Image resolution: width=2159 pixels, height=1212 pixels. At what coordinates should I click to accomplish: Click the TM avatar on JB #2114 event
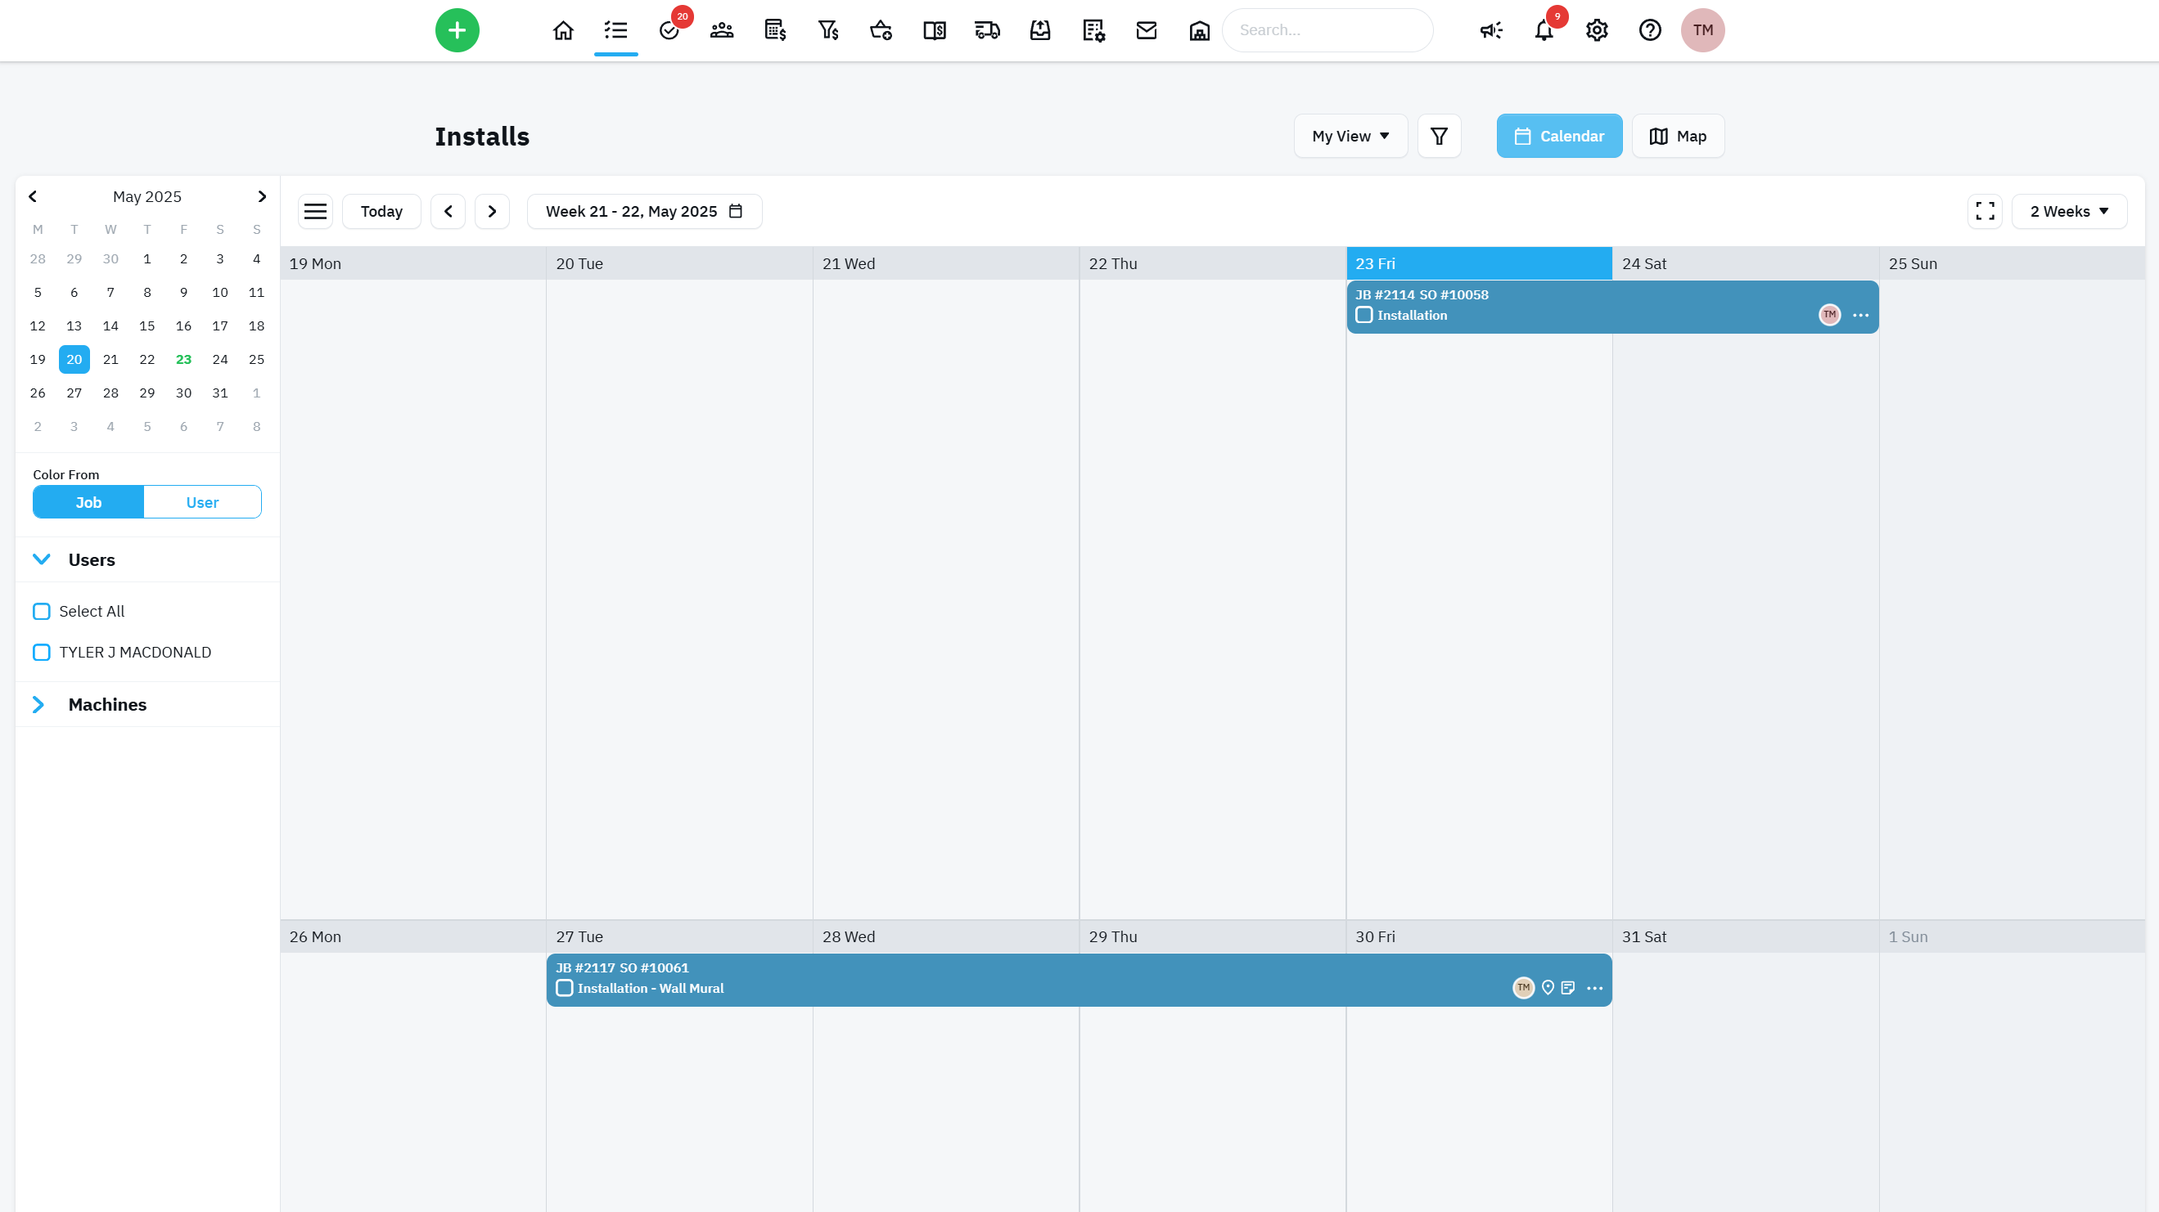1830,315
